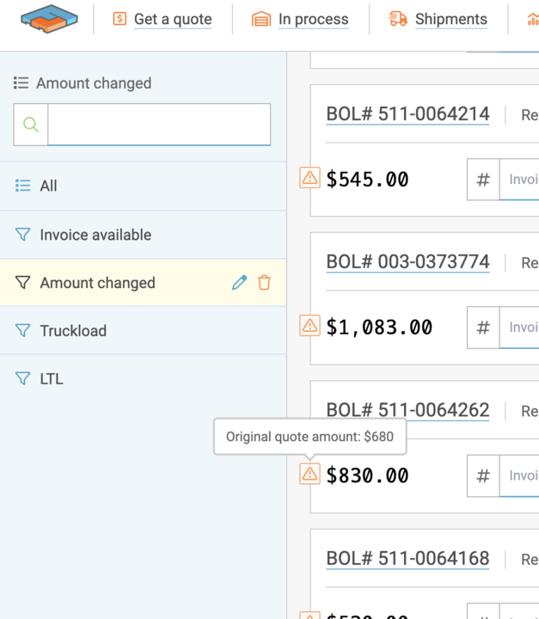This screenshot has width=539, height=619.
Task: Focus the filter search input field
Action: 159,125
